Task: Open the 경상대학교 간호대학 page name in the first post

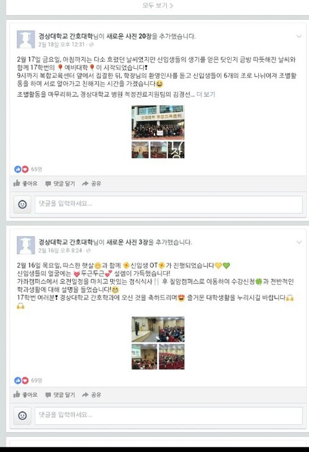Action: [x=66, y=36]
